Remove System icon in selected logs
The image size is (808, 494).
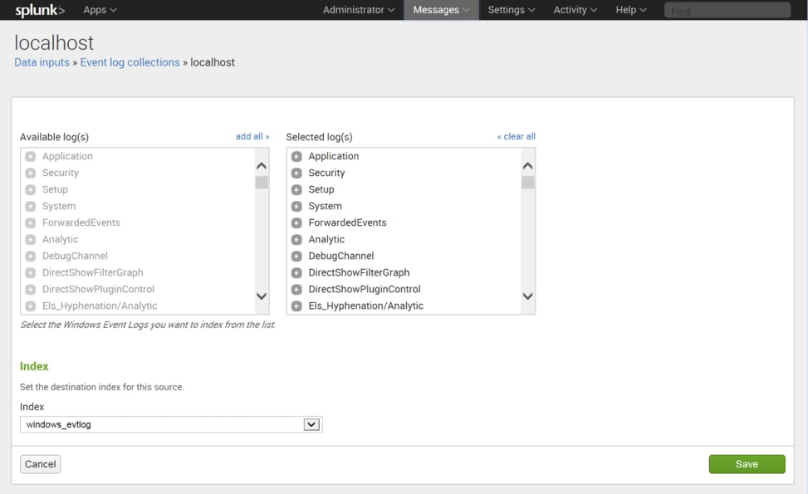click(x=296, y=206)
